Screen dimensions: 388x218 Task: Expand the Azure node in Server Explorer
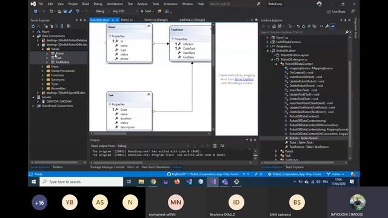33,31
